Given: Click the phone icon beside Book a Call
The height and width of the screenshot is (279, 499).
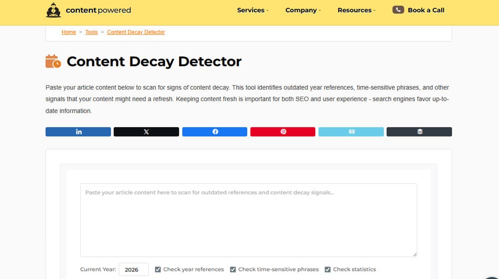Looking at the screenshot, I should 398,10.
